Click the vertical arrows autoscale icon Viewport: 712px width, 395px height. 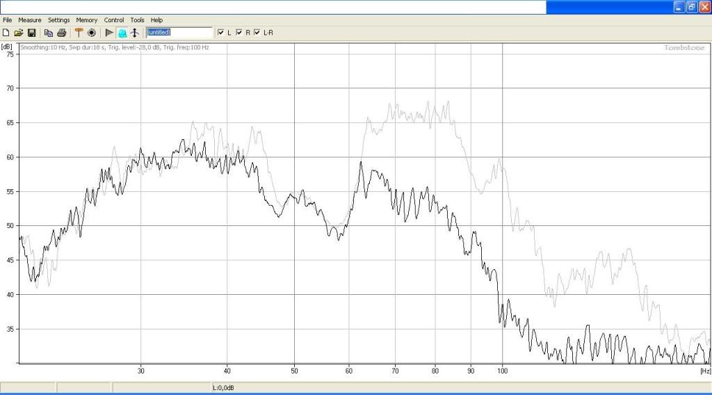pyautogui.click(x=134, y=33)
